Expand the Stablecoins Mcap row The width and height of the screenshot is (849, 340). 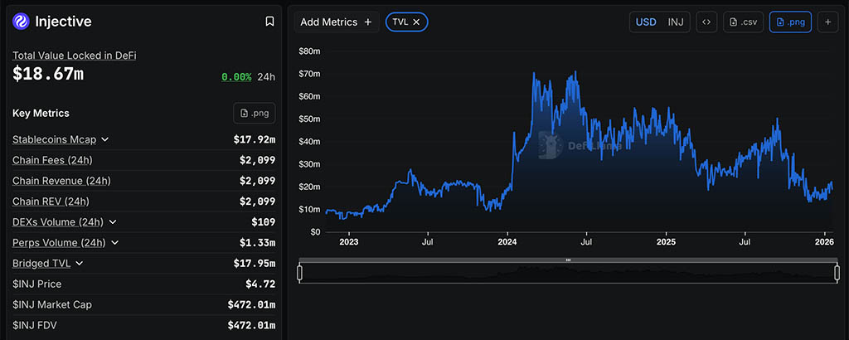point(105,139)
